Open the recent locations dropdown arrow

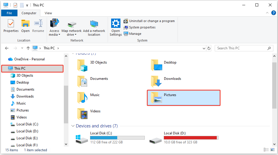[22, 48]
